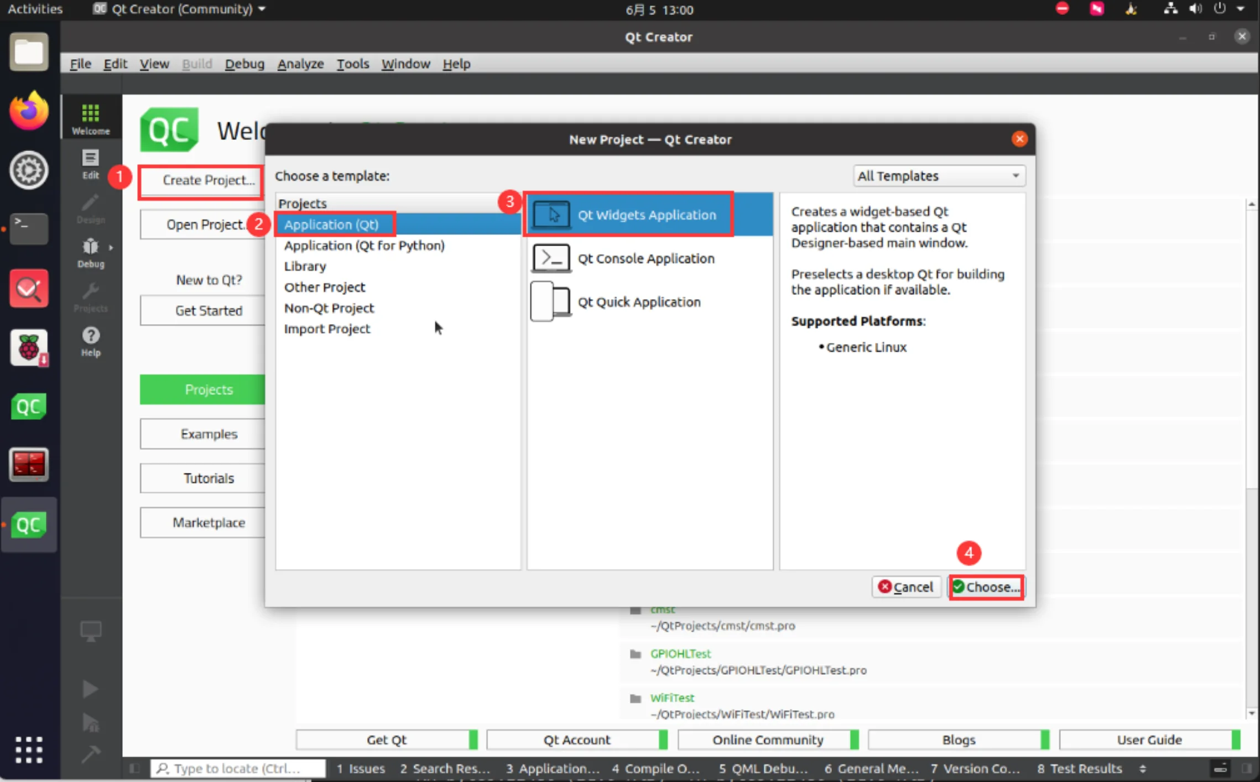Open Qt Creator app menu in top bar

pos(179,9)
